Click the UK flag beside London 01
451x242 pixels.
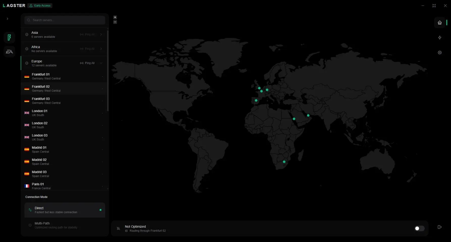pos(27,113)
